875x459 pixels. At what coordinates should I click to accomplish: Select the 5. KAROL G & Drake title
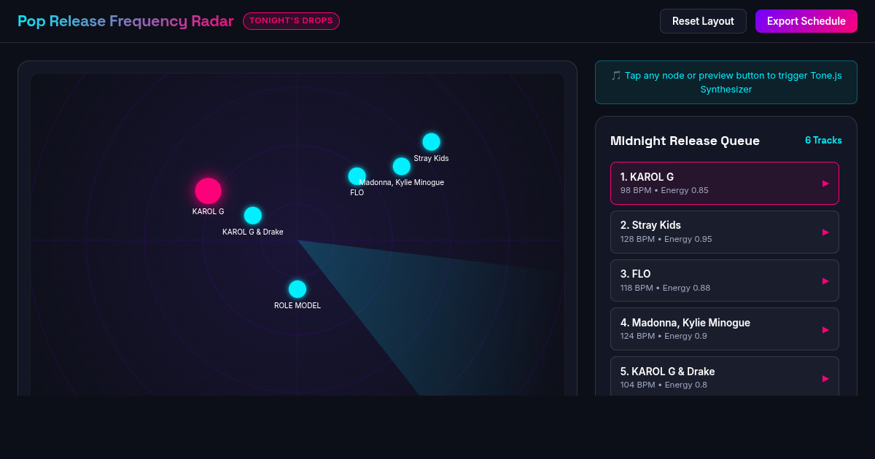[667, 372]
